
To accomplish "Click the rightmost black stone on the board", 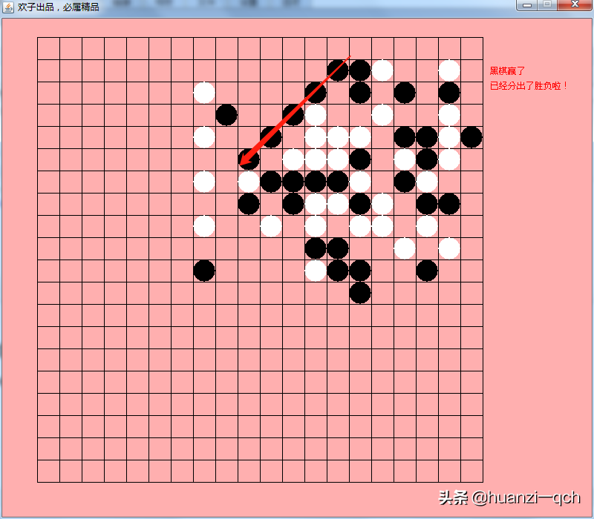I will pos(471,137).
